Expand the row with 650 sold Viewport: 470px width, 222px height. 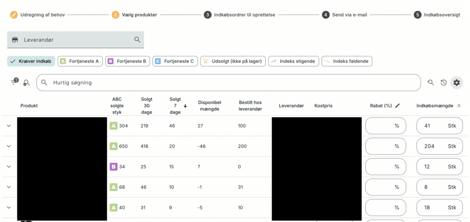[x=9, y=146]
